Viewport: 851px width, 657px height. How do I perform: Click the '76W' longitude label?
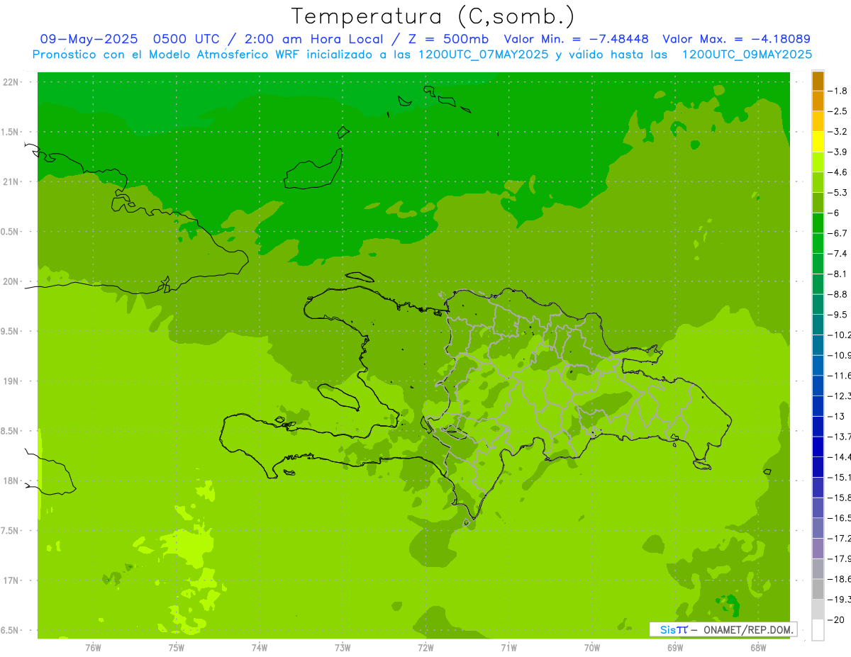(x=93, y=648)
